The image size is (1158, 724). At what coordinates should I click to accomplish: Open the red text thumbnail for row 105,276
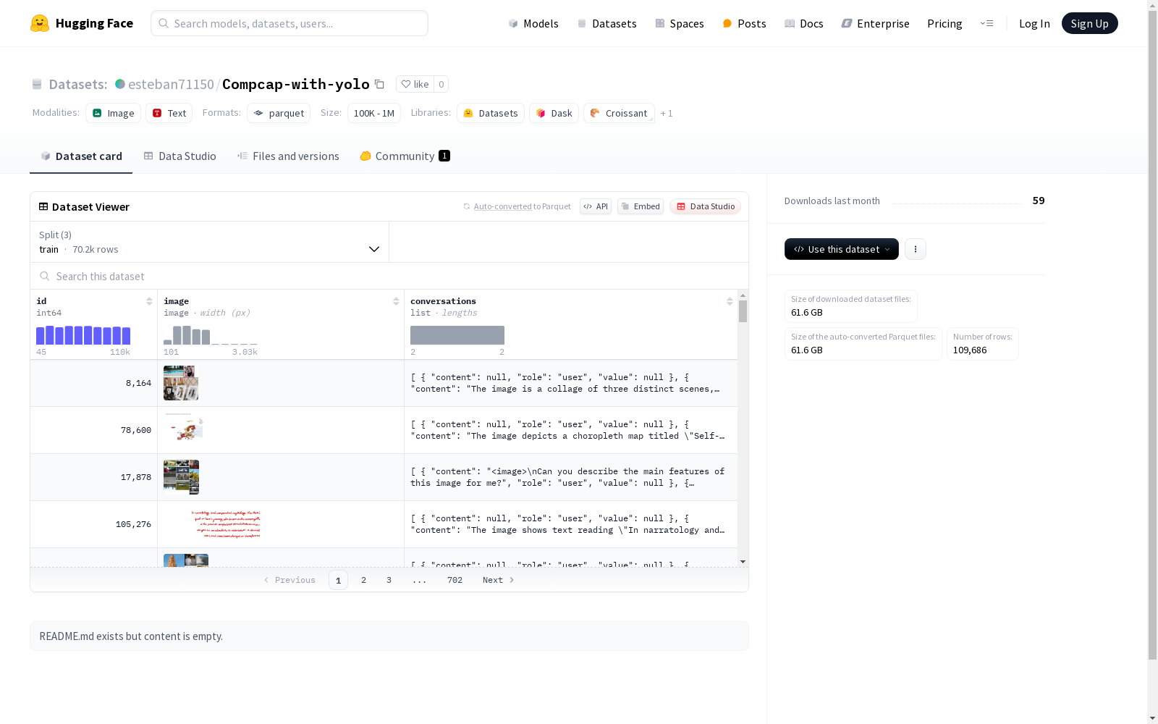tap(227, 524)
